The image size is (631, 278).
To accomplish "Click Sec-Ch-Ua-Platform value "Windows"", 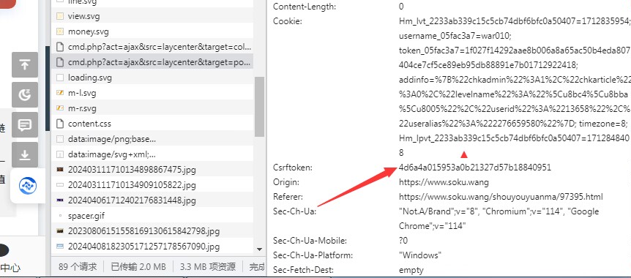I will point(420,255).
